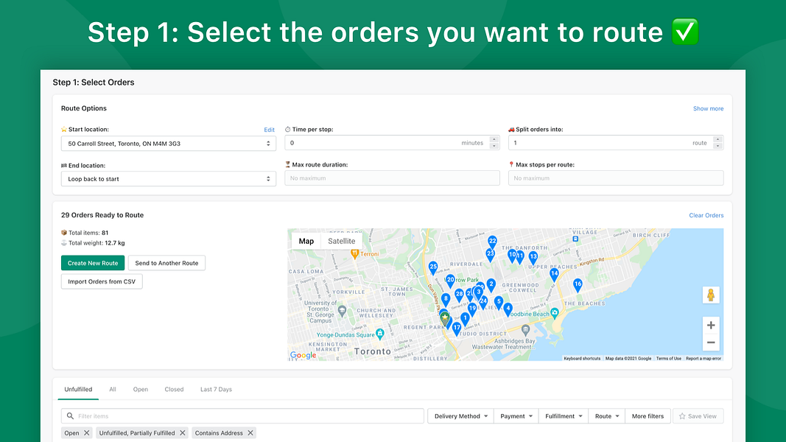Select the Unfulfilled tab
This screenshot has height=442, width=786.
pyautogui.click(x=78, y=390)
